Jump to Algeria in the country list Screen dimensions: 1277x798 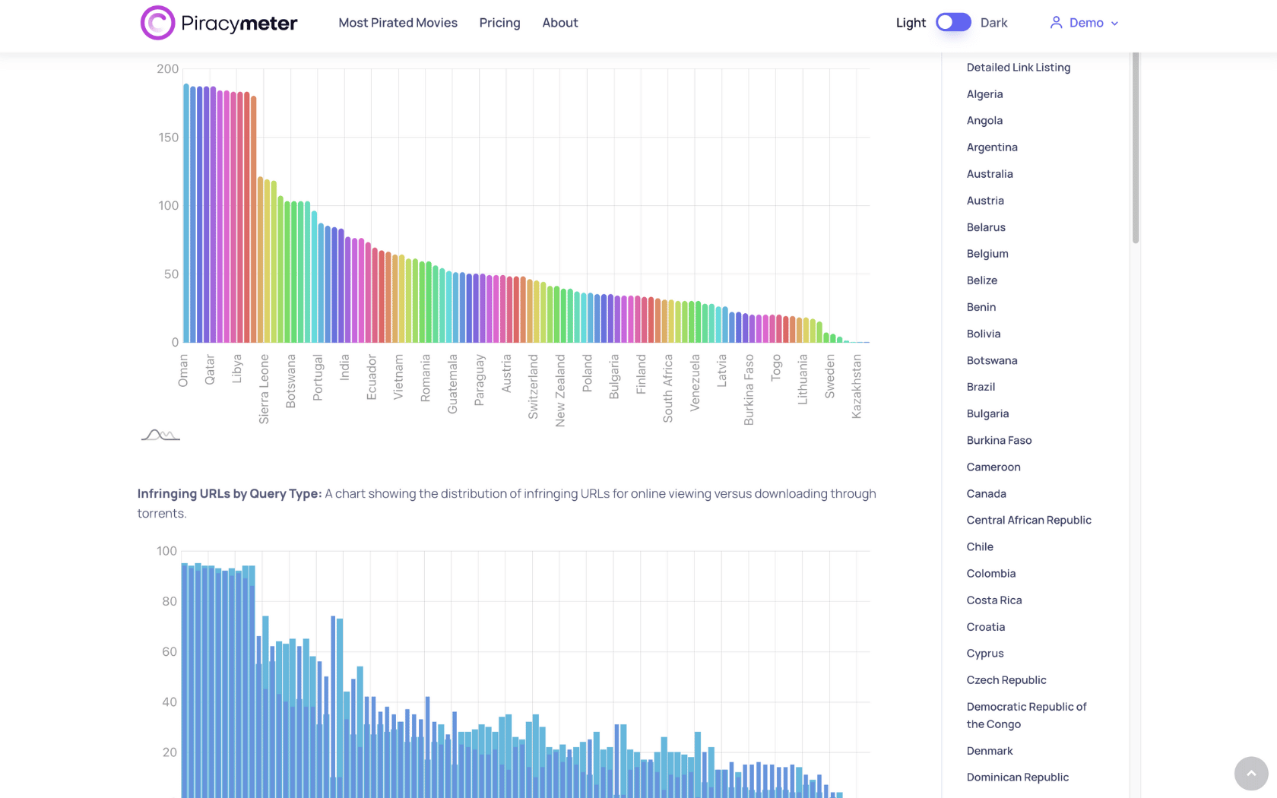coord(984,94)
